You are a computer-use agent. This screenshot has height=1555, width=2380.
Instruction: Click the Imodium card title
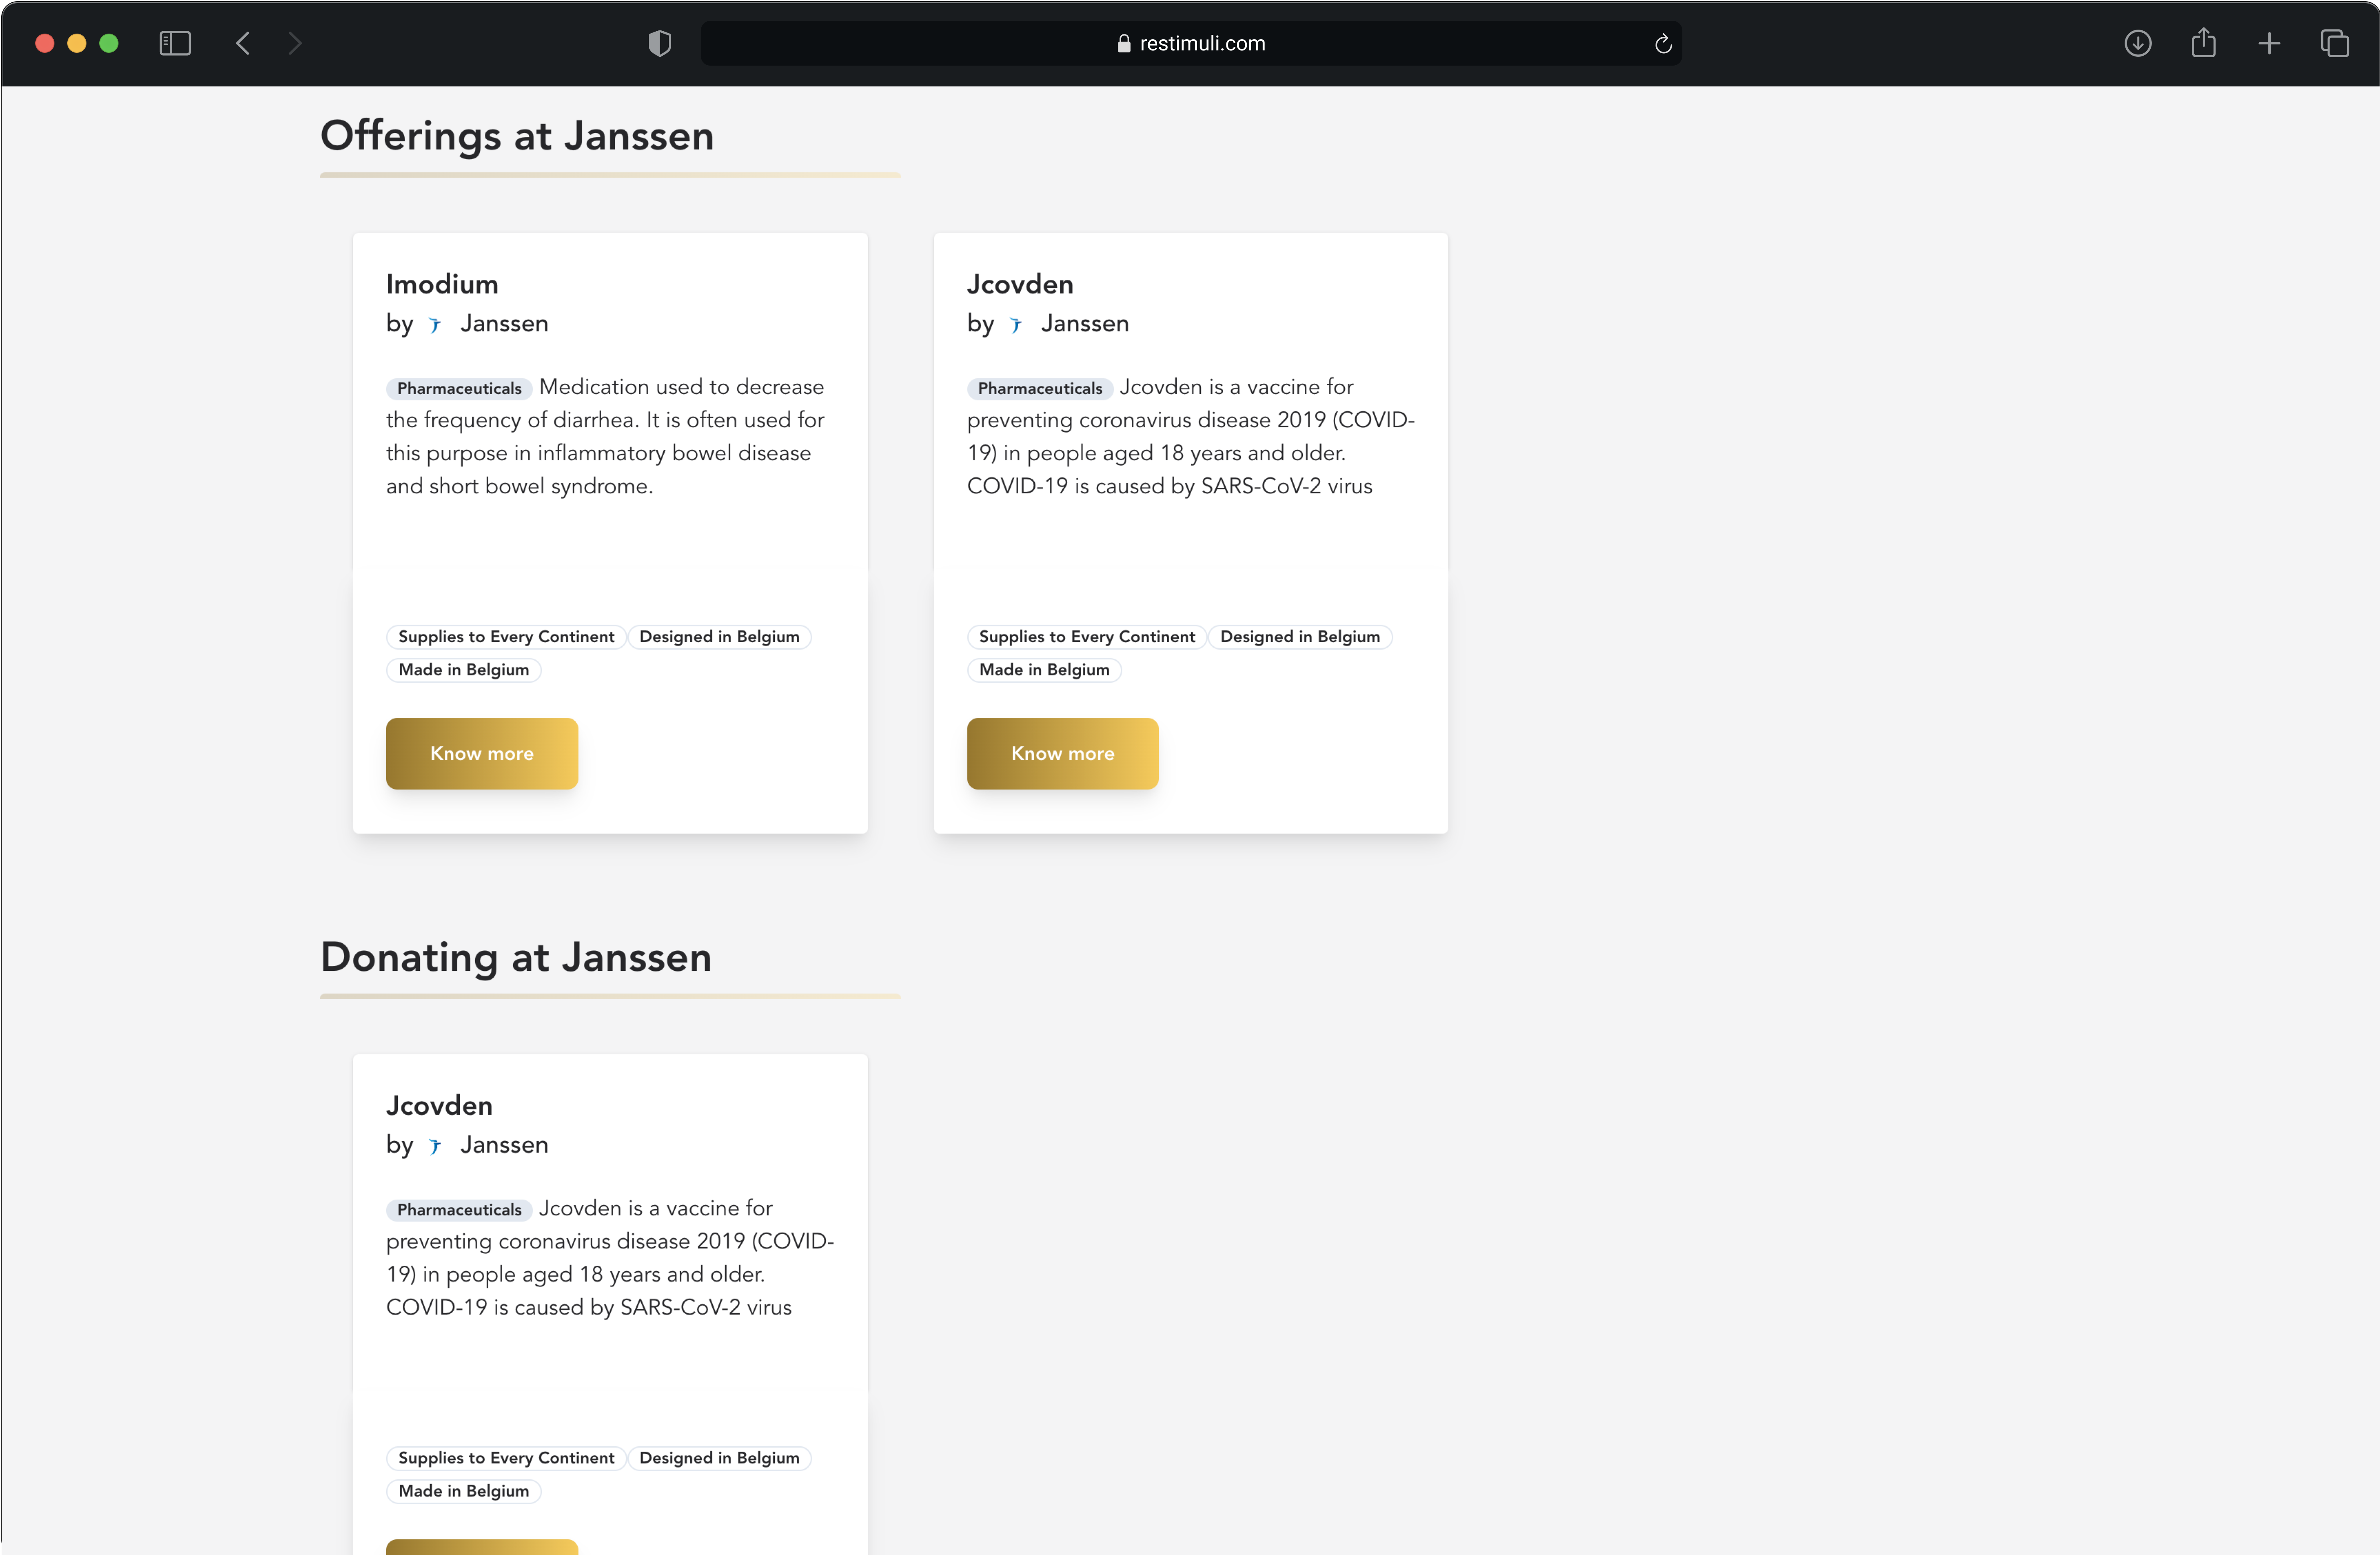pos(442,284)
